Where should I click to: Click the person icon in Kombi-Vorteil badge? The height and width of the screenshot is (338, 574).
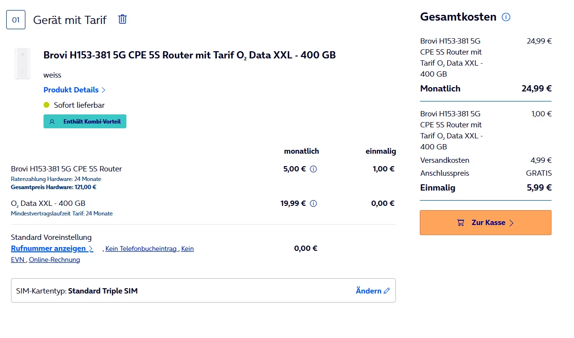[52, 122]
